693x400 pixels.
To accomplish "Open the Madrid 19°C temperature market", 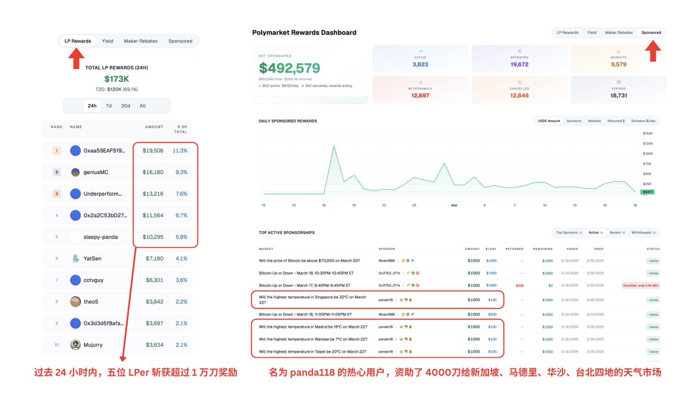I will pos(313,327).
